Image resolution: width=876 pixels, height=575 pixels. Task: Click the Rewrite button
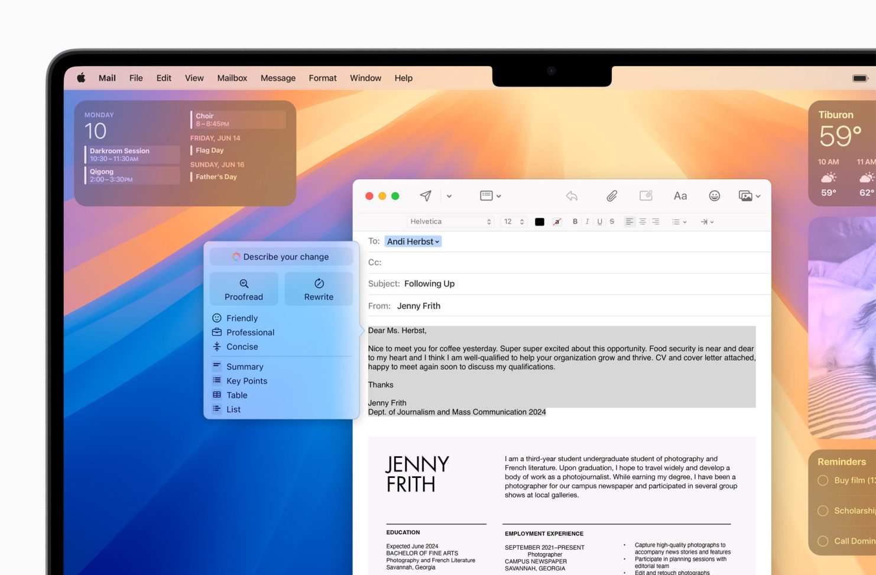(x=319, y=289)
